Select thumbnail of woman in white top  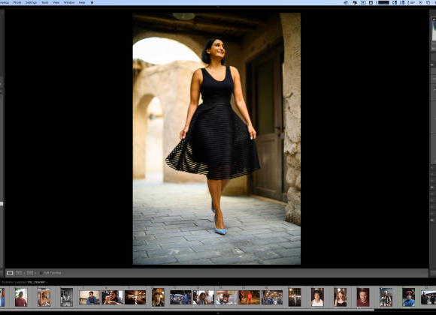pos(317,297)
